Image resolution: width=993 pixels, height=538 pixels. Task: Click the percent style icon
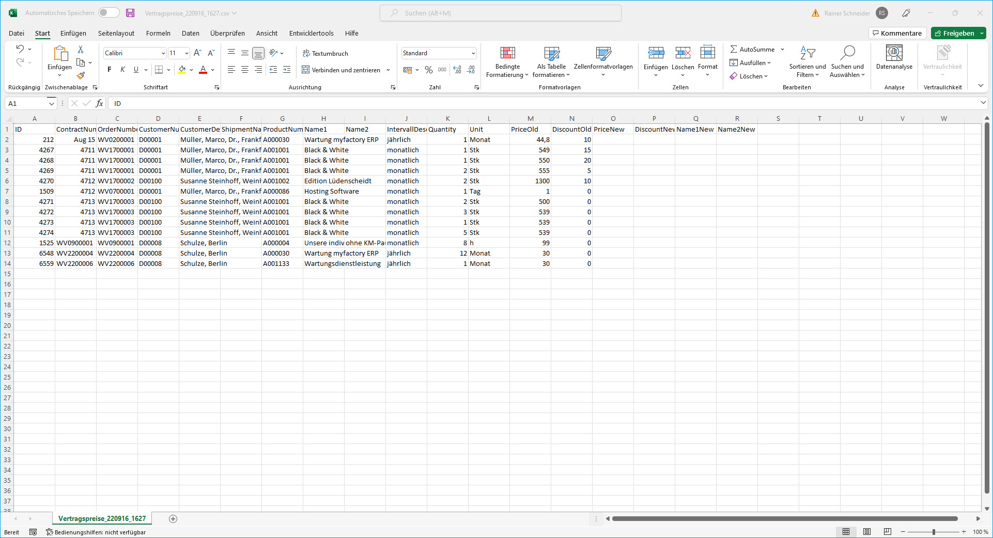click(428, 70)
